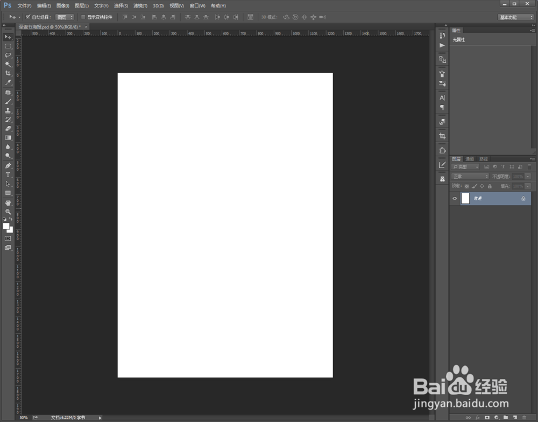Click the add layer style fx icon
This screenshot has width=538, height=422.
tap(478, 418)
